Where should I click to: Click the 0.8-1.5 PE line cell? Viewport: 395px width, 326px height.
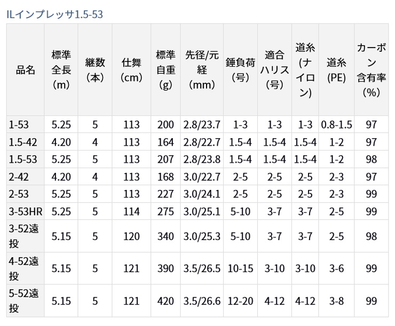(336, 125)
